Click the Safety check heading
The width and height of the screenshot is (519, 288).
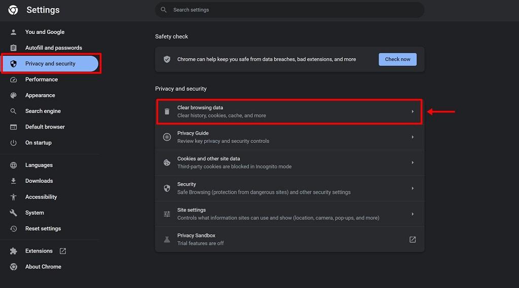tap(171, 37)
